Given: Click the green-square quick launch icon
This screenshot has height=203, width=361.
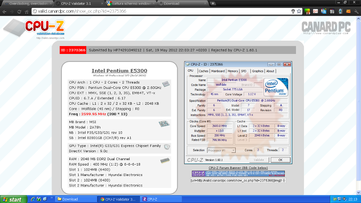Looking at the screenshot, I should 39,199.
